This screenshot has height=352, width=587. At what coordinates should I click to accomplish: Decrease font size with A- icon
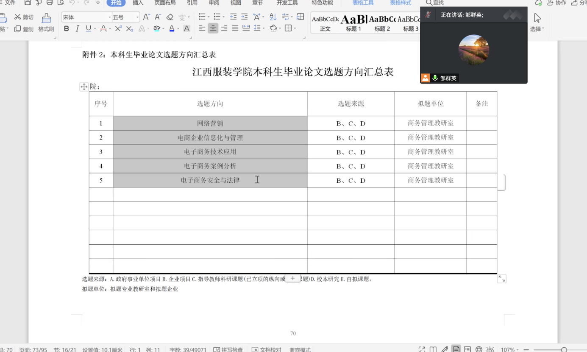pos(158,17)
